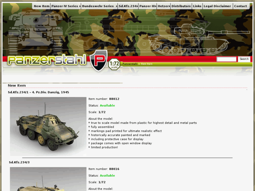Open the Panzer III menu
Viewport: 255px width, 191px height.
click(148, 6)
